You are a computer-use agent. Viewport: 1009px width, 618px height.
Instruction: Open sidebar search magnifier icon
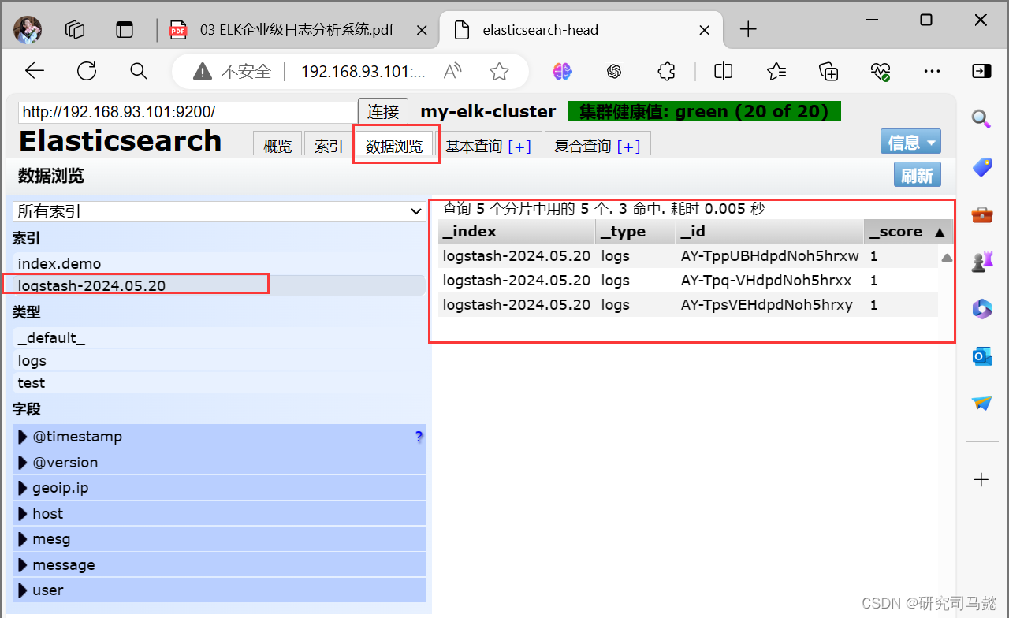pos(981,119)
